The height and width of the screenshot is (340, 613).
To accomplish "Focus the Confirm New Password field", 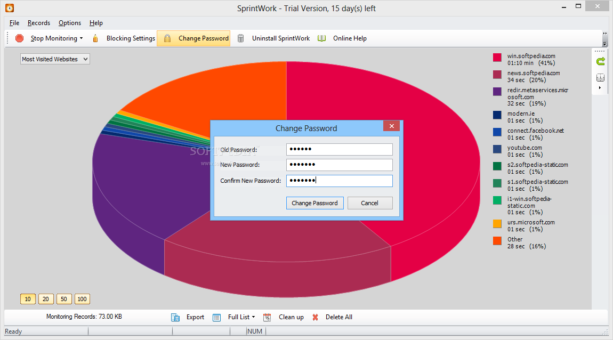I will pos(340,181).
